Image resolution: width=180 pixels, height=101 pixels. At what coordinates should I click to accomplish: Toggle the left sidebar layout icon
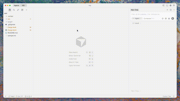coord(164,5)
